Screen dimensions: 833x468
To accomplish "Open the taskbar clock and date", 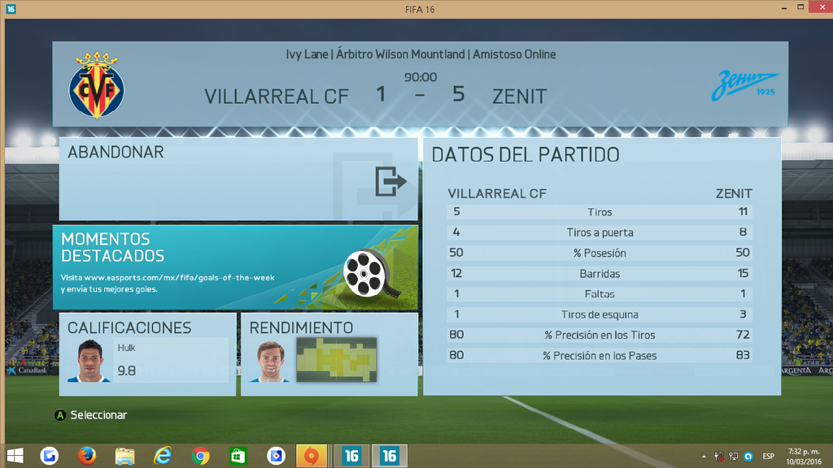I will point(803,457).
